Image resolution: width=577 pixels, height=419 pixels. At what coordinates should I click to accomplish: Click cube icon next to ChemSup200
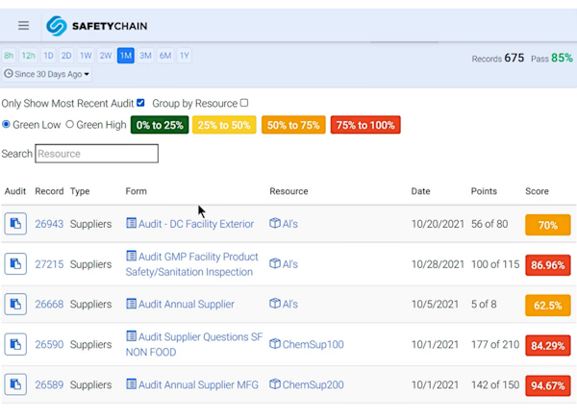pos(275,384)
